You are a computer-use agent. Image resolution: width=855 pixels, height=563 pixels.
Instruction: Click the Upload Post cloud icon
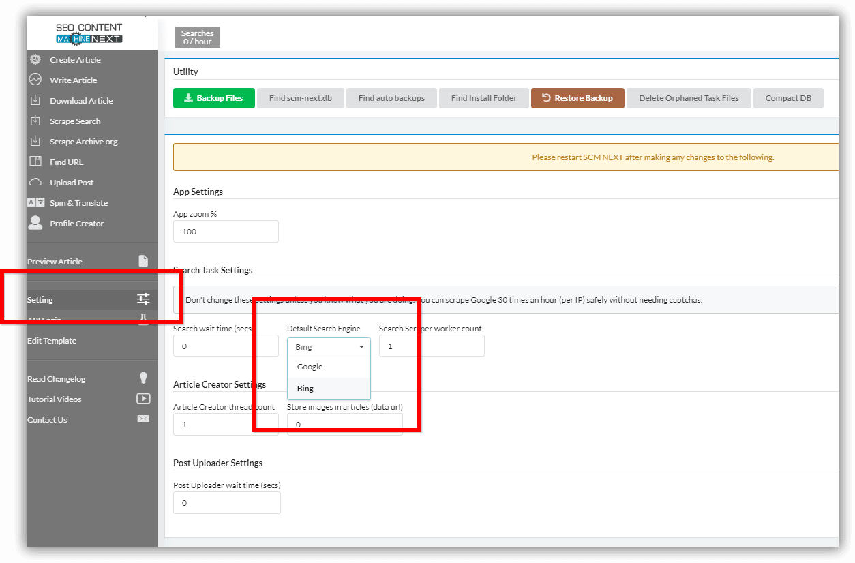(35, 182)
